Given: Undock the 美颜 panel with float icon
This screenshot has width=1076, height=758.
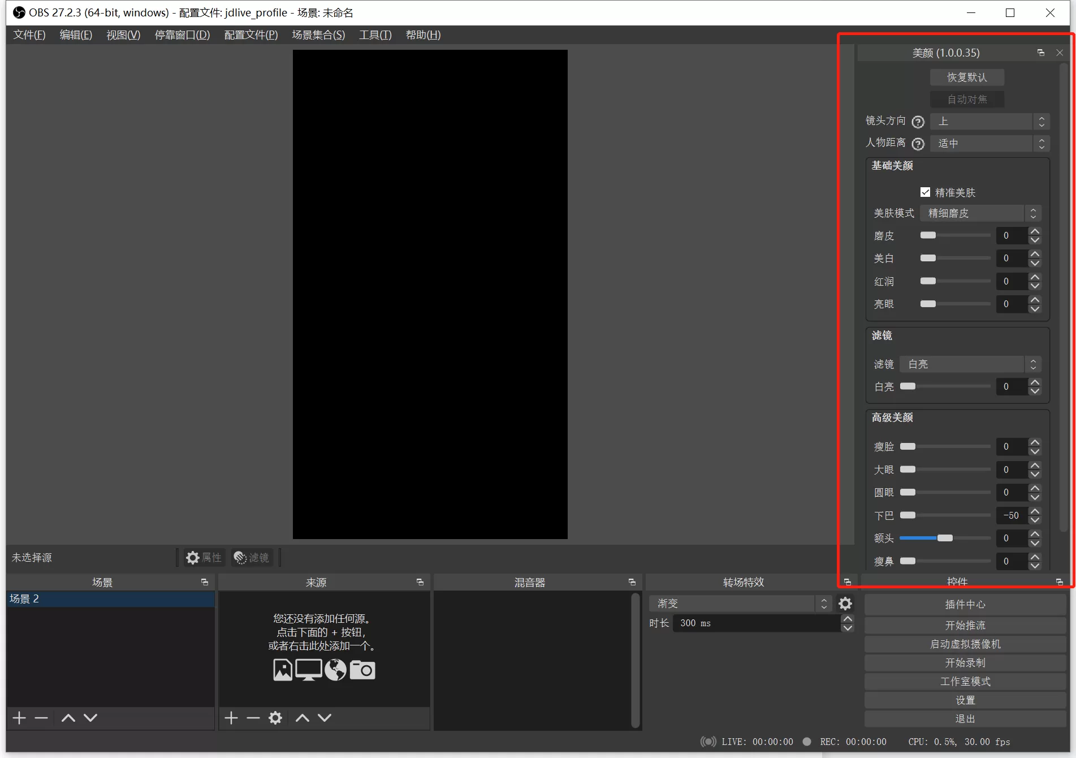Looking at the screenshot, I should point(1040,53).
